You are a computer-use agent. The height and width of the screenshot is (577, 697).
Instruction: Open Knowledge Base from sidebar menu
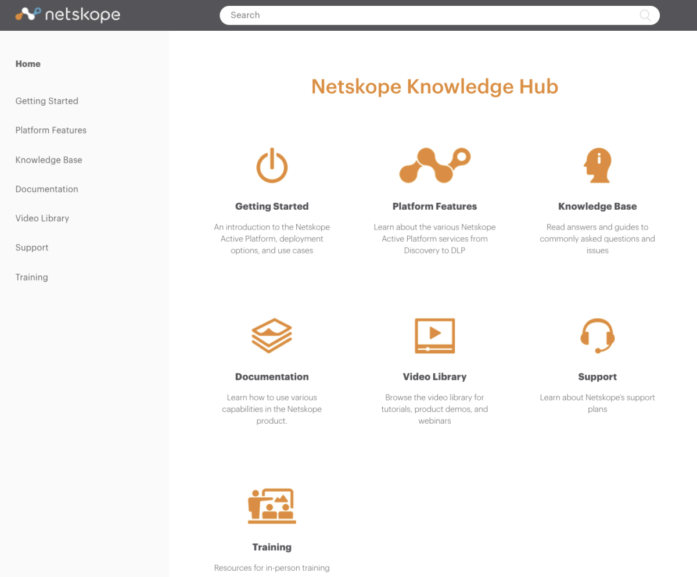pyautogui.click(x=49, y=160)
